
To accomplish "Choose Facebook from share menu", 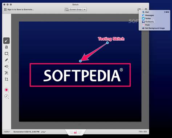I will (x=154, y=22).
